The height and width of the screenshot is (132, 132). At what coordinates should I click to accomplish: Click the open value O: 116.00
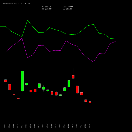47,9
